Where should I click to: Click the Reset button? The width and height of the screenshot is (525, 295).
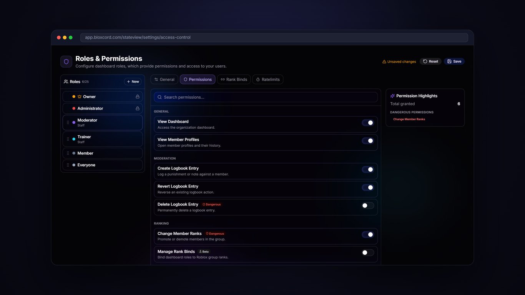click(x=430, y=61)
